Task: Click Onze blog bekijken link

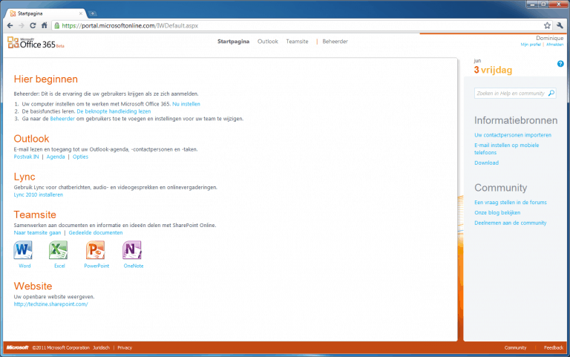Action: point(497,213)
